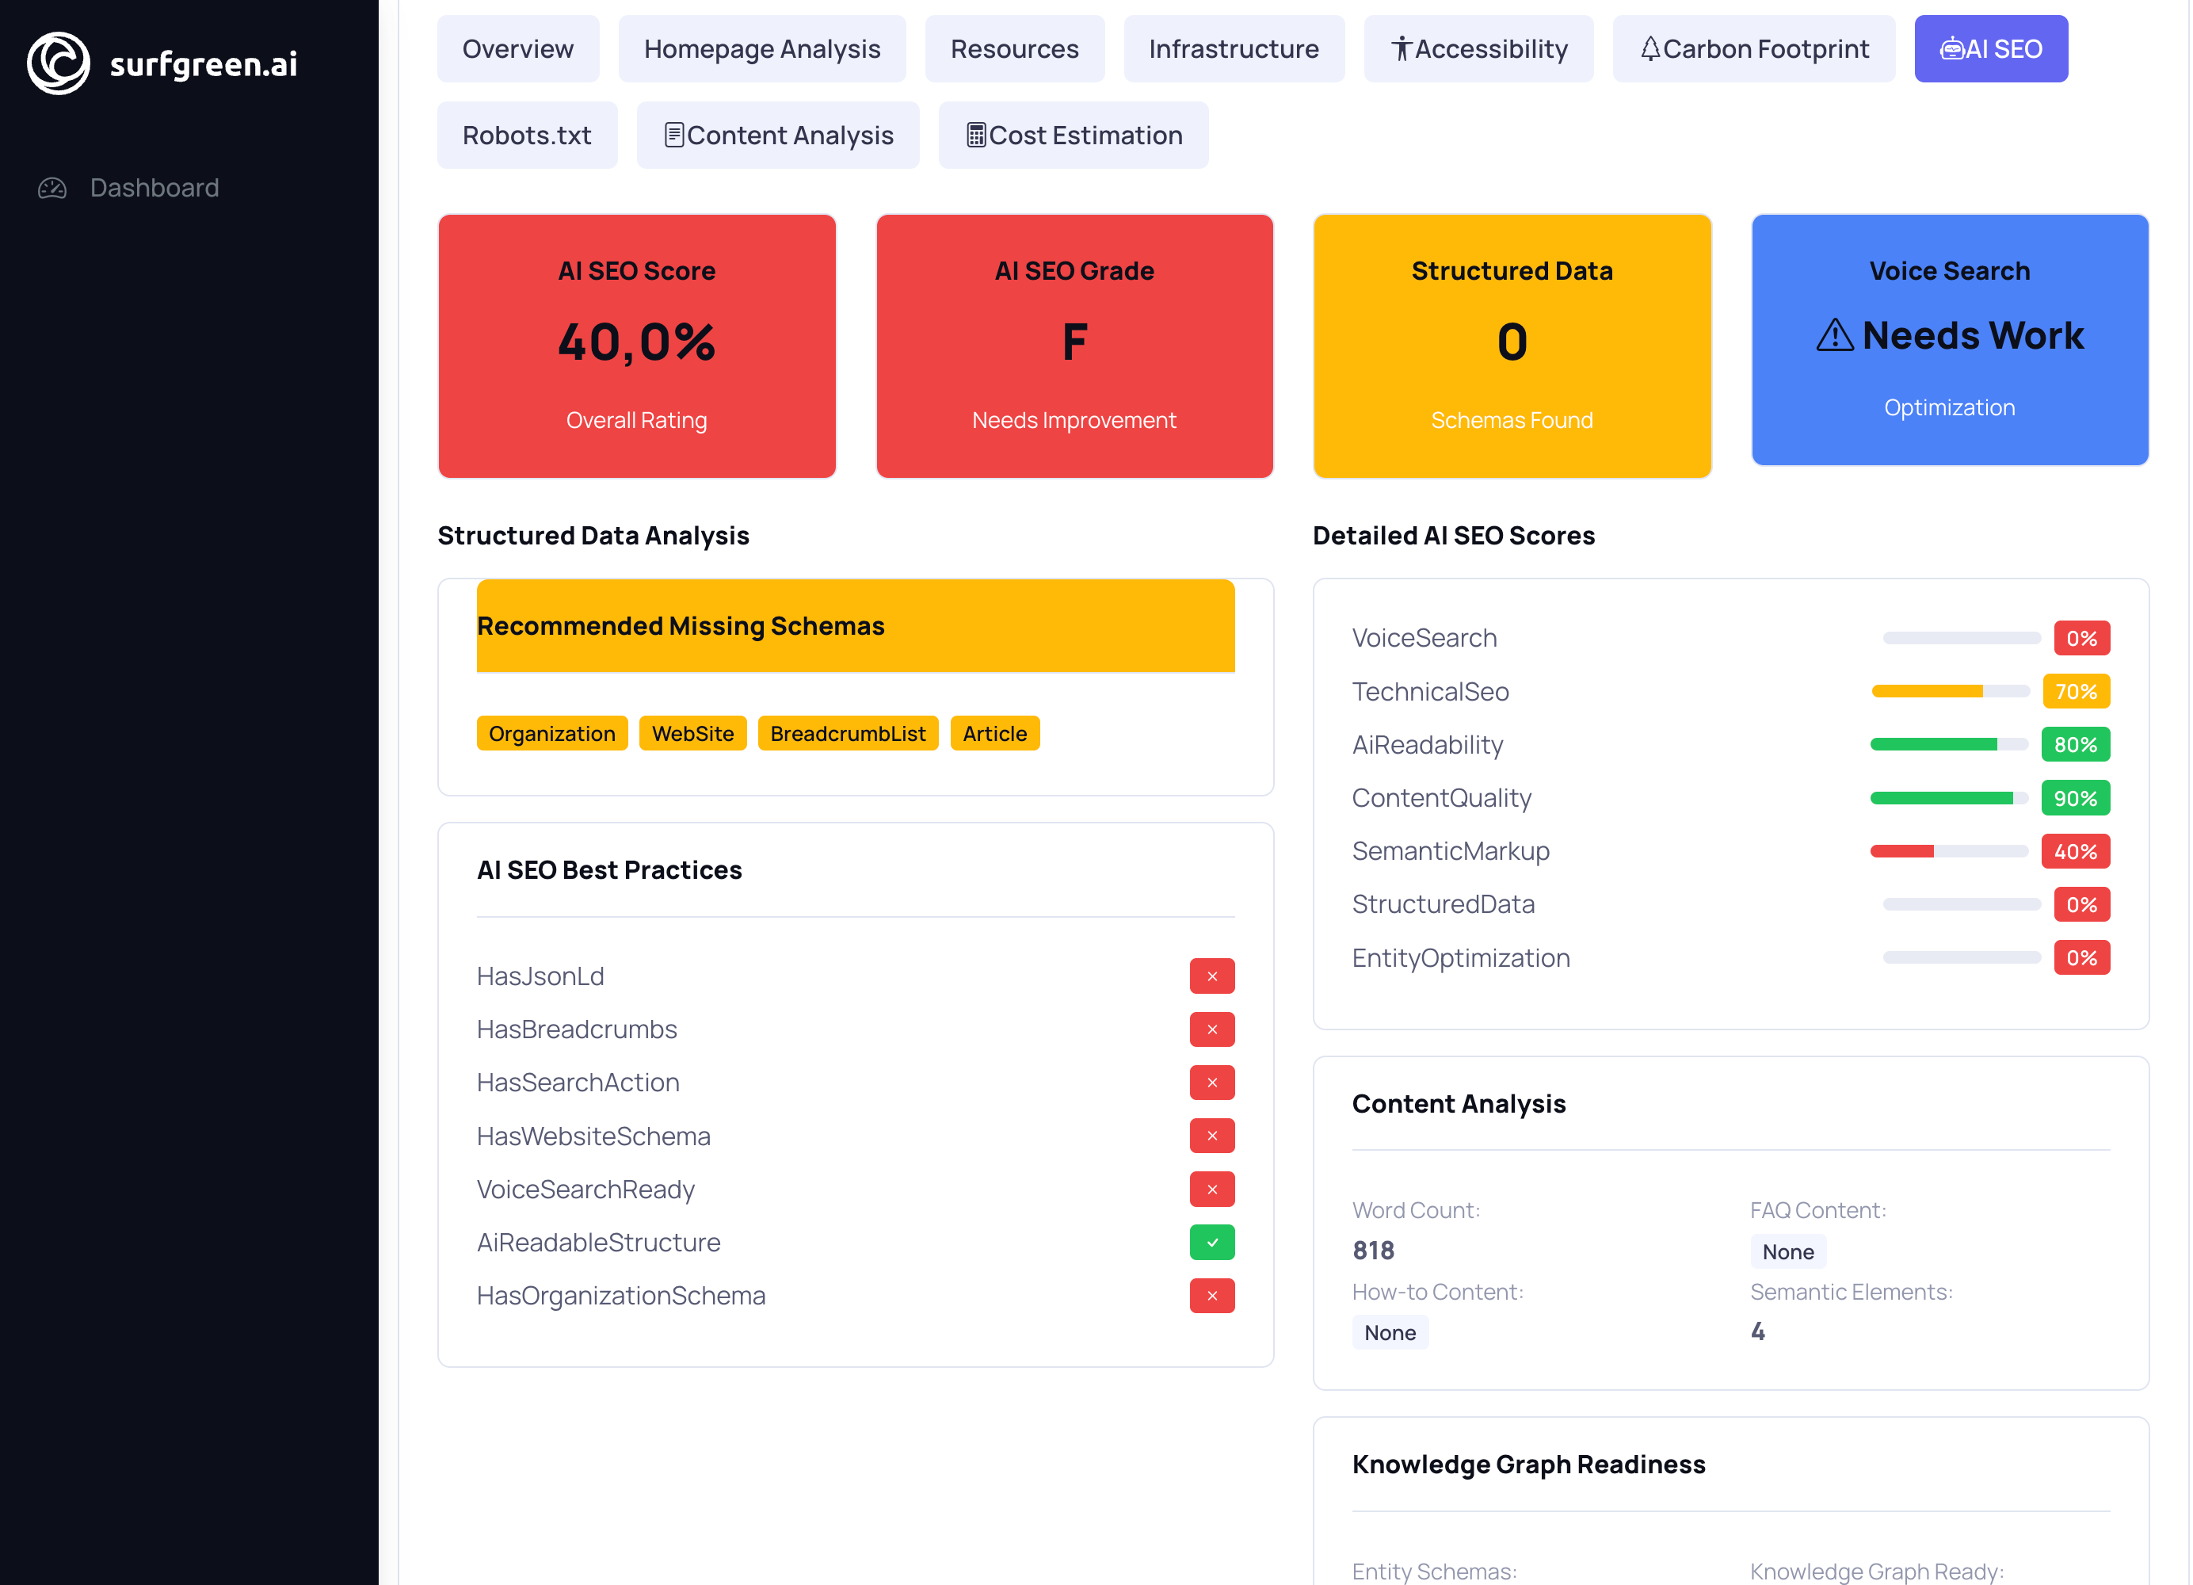Click the Organization schema tag
The image size is (2193, 1585).
coord(552,734)
